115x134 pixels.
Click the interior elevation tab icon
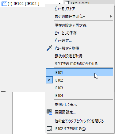4,4
